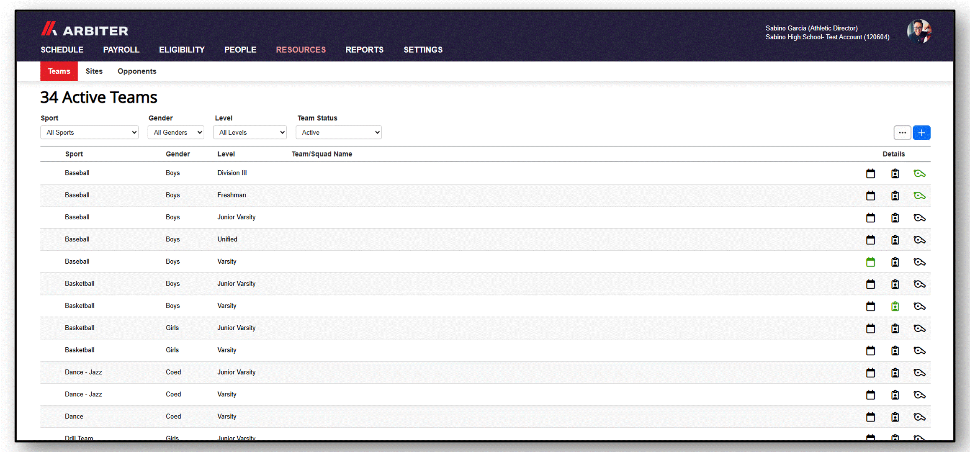The height and width of the screenshot is (452, 970).
Task: Click the user profile avatar photo
Action: click(x=919, y=31)
